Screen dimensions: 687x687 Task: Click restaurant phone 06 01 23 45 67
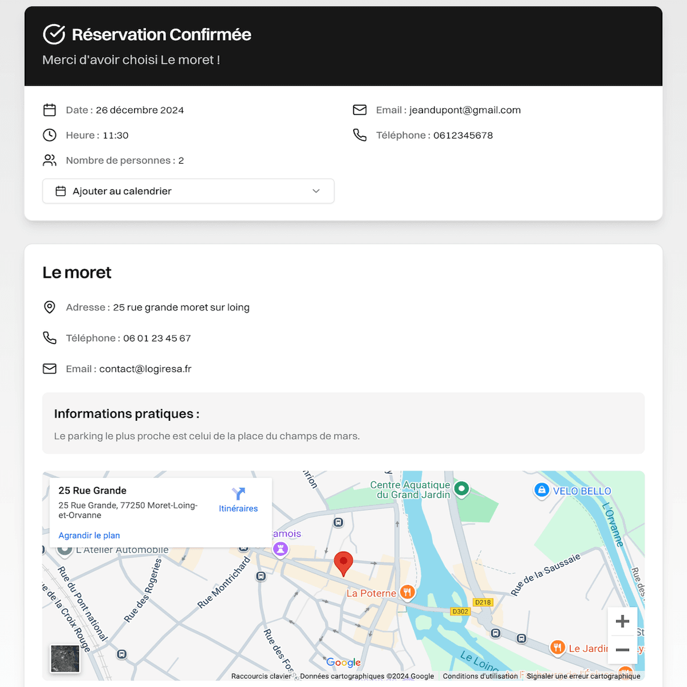point(157,338)
